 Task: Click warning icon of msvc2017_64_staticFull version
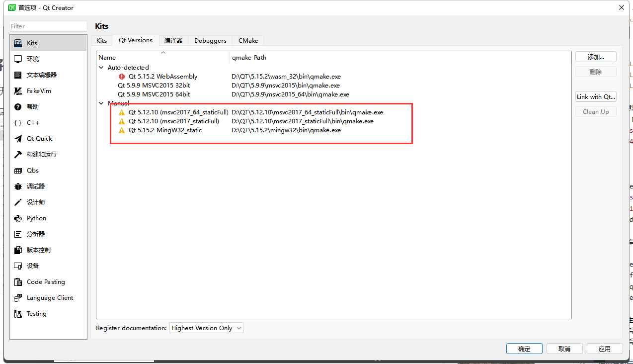pos(122,112)
